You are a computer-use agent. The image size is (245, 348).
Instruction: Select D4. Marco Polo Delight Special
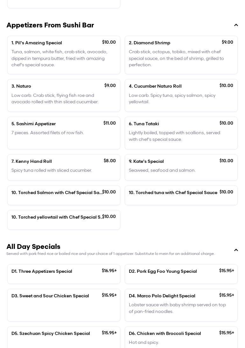(x=181, y=305)
